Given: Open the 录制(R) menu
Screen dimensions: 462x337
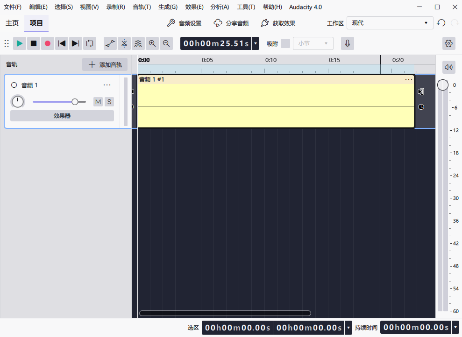Looking at the screenshot, I should click(x=115, y=7).
